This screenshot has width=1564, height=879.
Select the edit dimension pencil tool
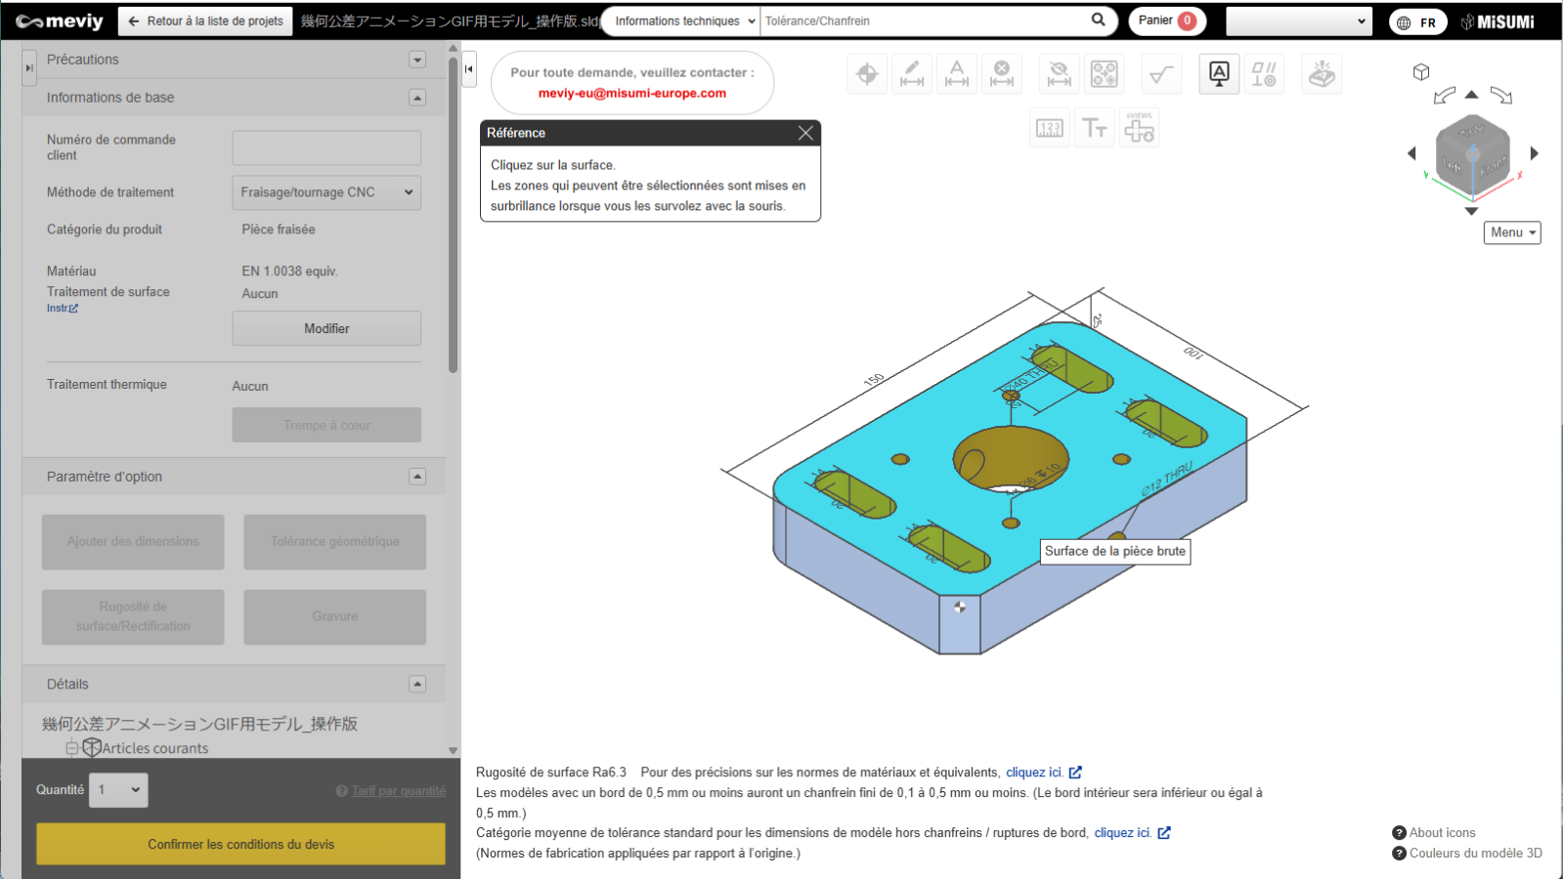point(912,74)
